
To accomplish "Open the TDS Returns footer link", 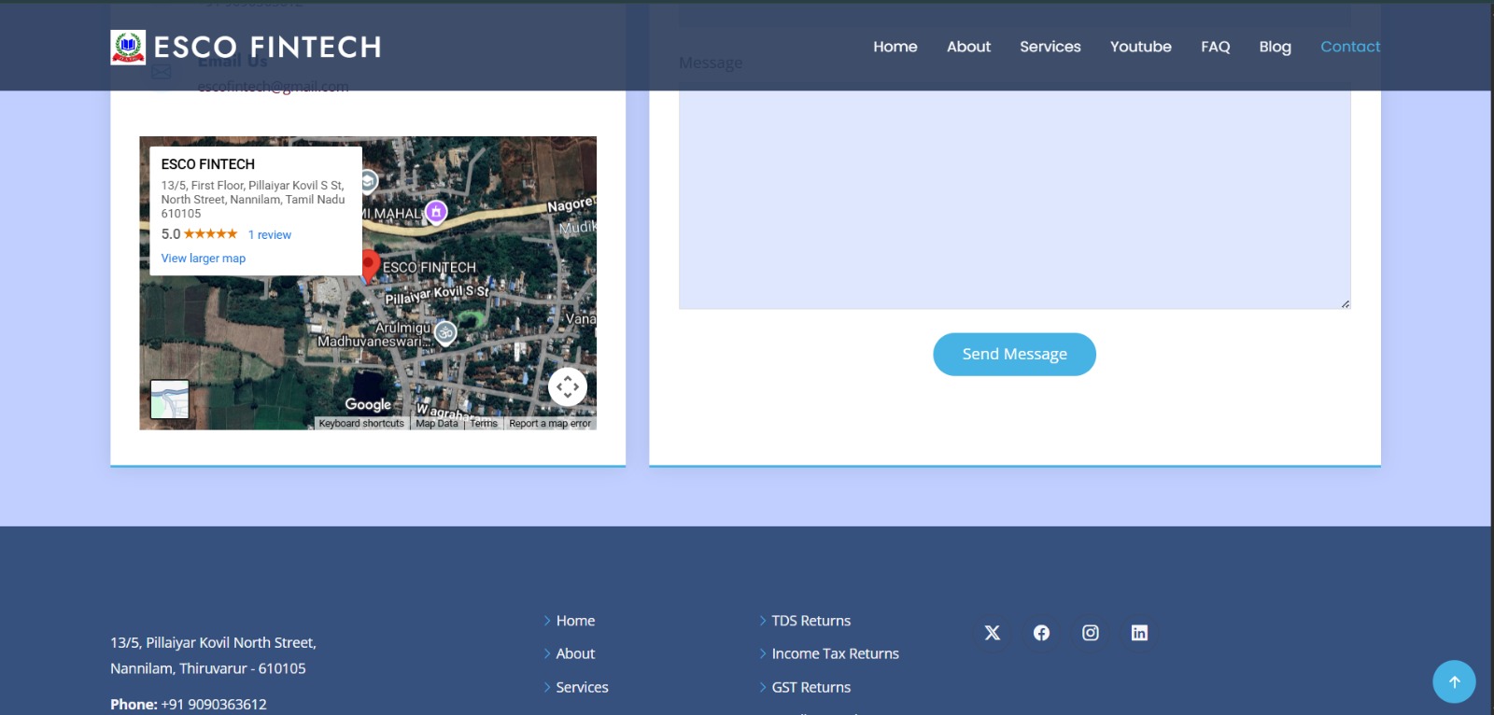I will click(810, 621).
